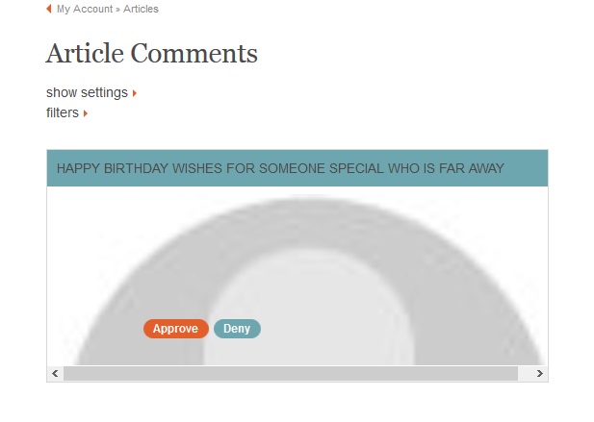Click the Article Comments page heading
The image size is (594, 422).
152,53
